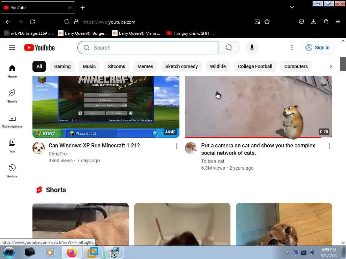Image resolution: width=346 pixels, height=259 pixels.
Task: Open the media player taskbar icon
Action: [50, 252]
